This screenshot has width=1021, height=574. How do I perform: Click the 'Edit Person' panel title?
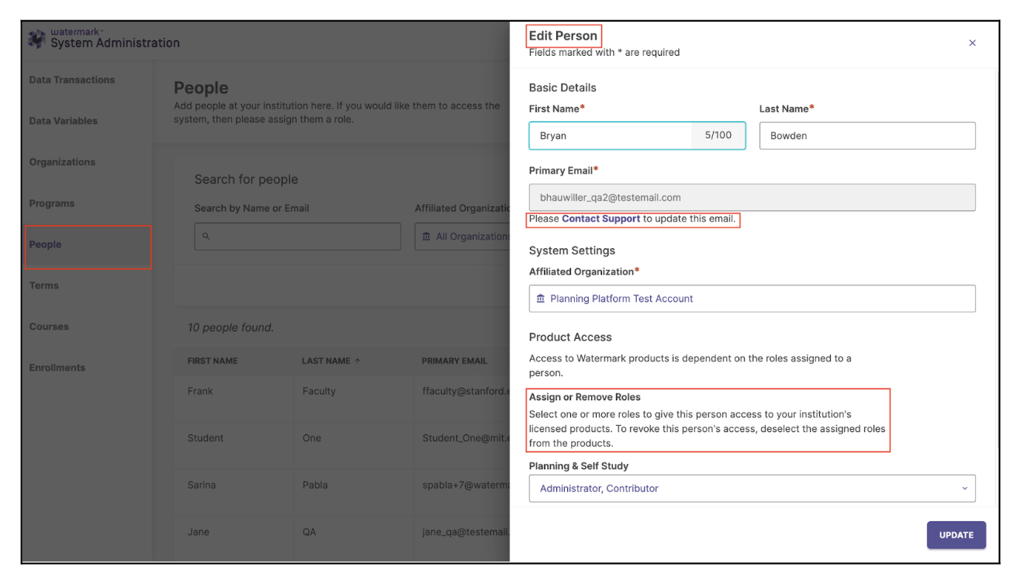coord(563,36)
